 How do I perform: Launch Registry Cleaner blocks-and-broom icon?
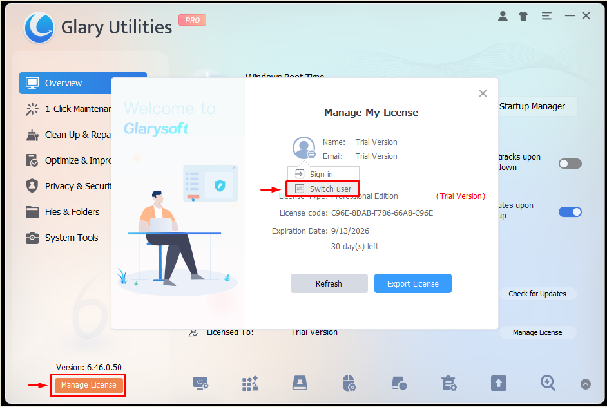(x=250, y=383)
